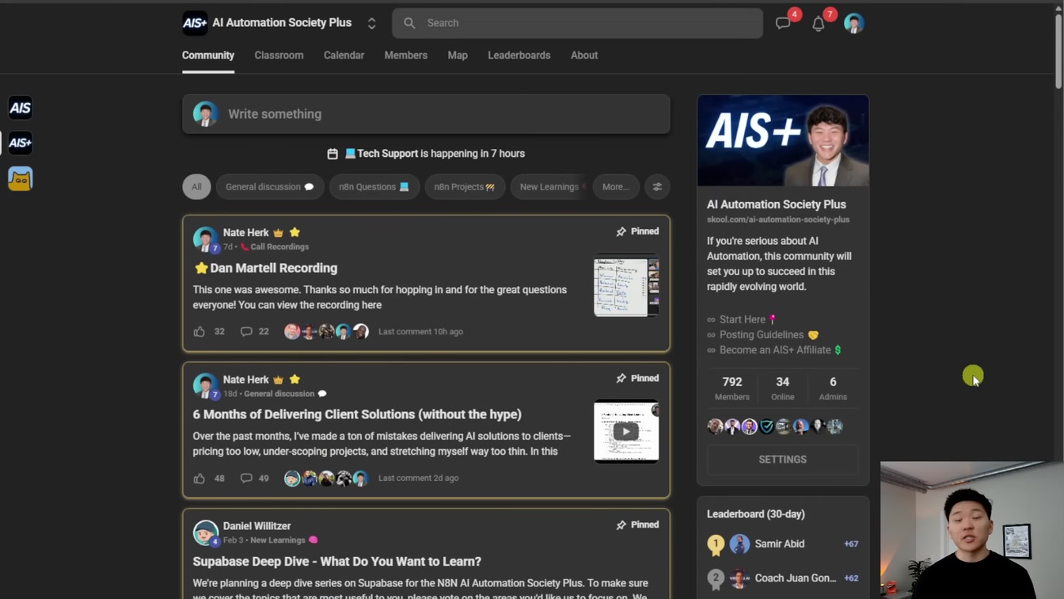Click the 6 Admins count
The height and width of the screenshot is (599, 1064).
tap(833, 388)
